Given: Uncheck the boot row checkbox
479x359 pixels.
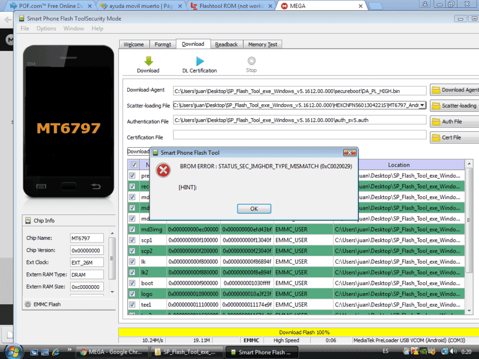Looking at the screenshot, I should pyautogui.click(x=132, y=283).
